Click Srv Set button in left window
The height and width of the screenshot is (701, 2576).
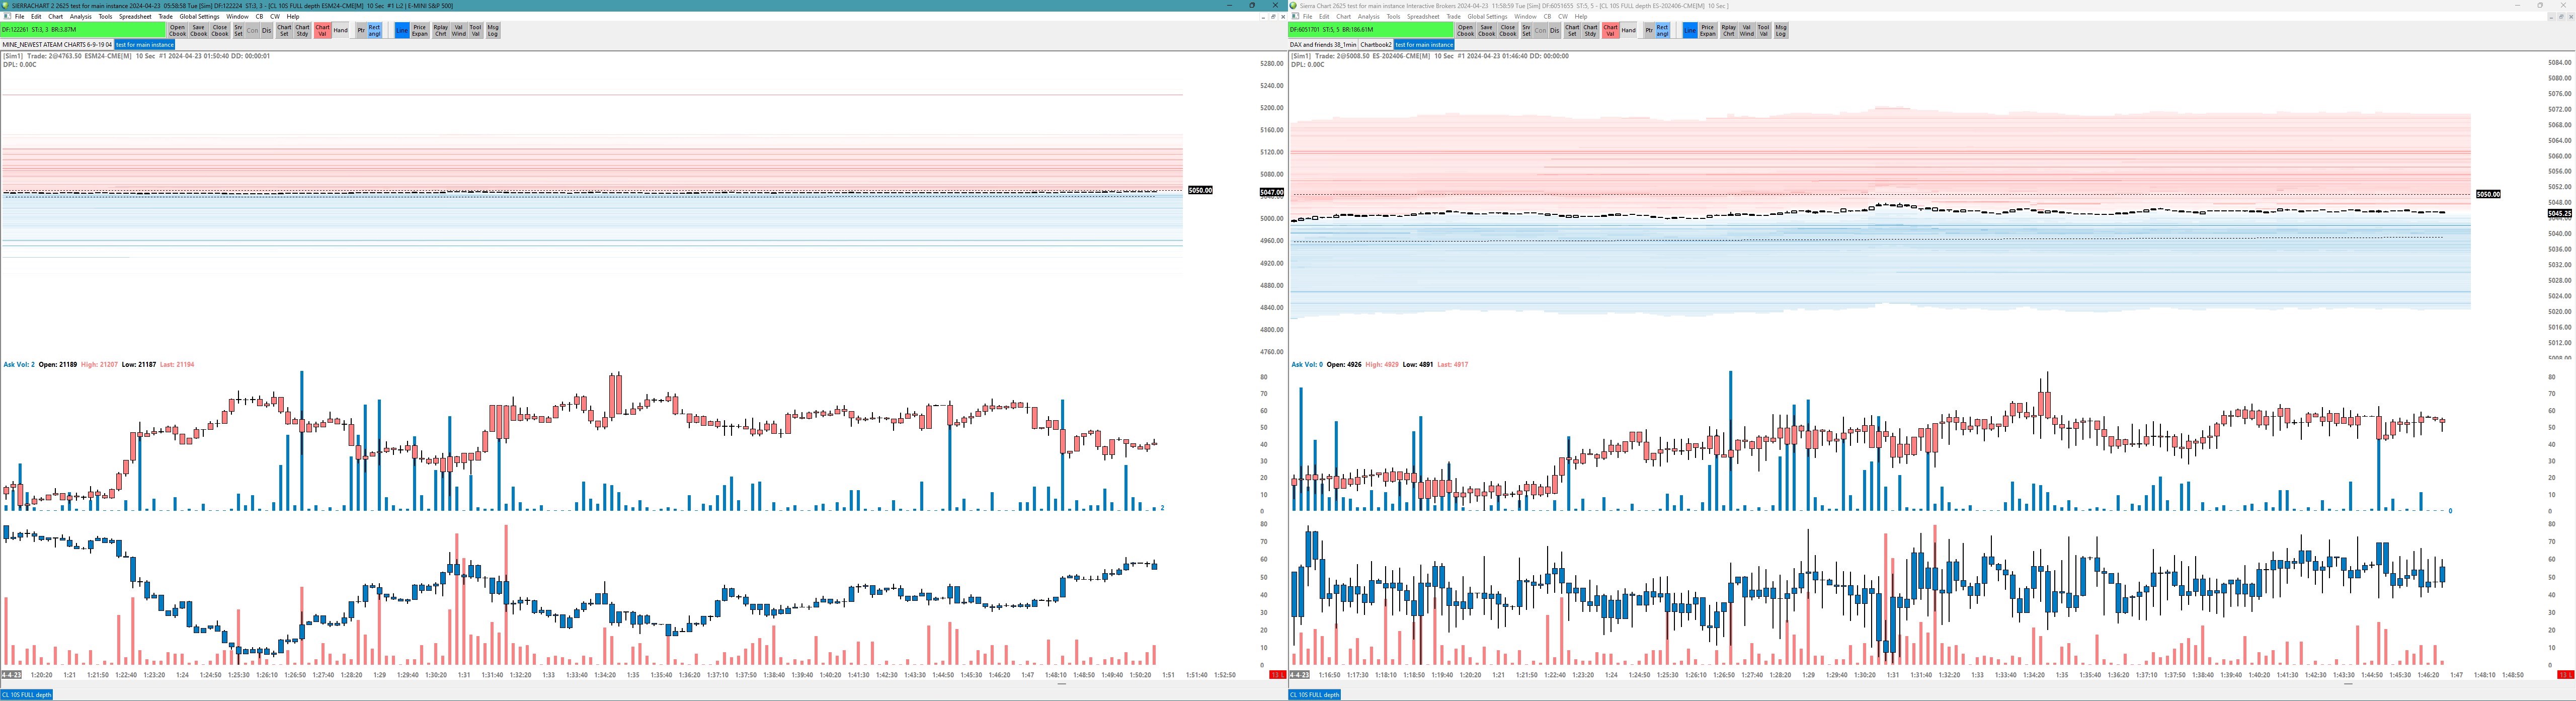[238, 31]
